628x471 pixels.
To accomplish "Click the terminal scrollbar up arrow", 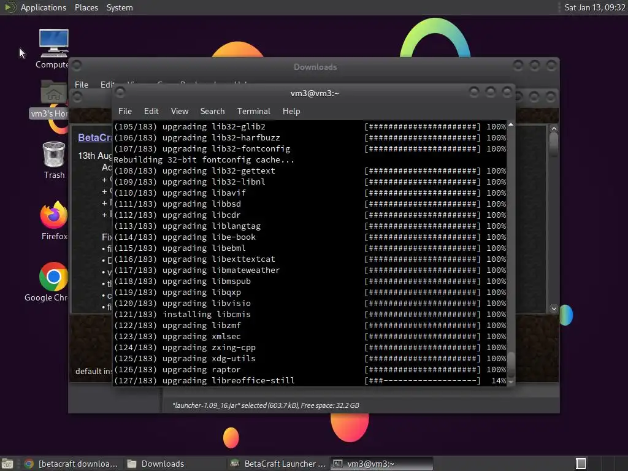I will [x=511, y=125].
